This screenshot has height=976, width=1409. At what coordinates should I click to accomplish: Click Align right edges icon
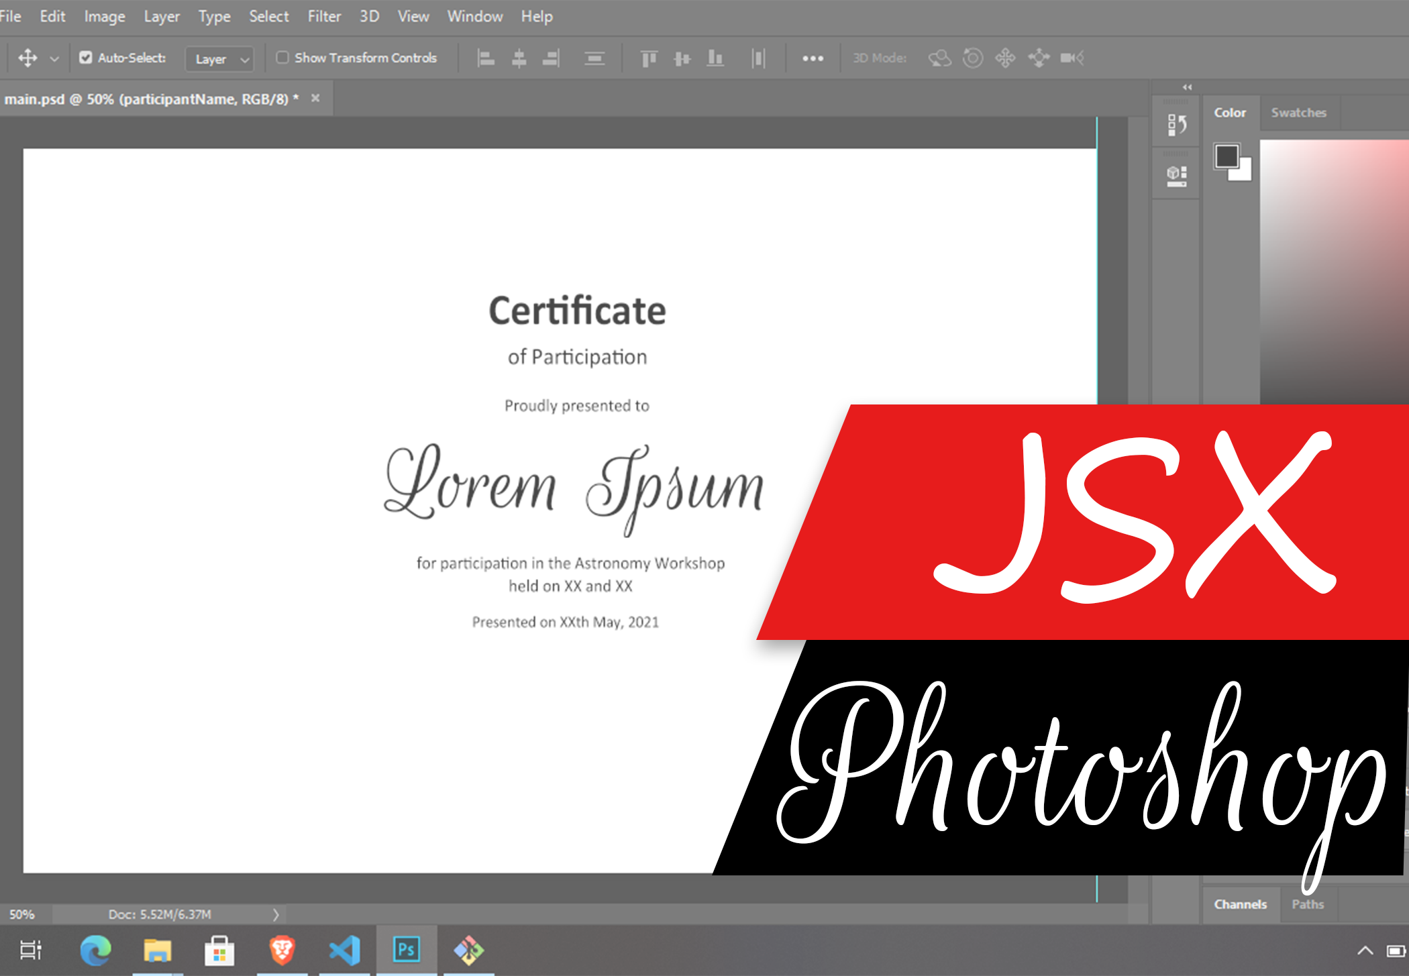pyautogui.click(x=551, y=58)
